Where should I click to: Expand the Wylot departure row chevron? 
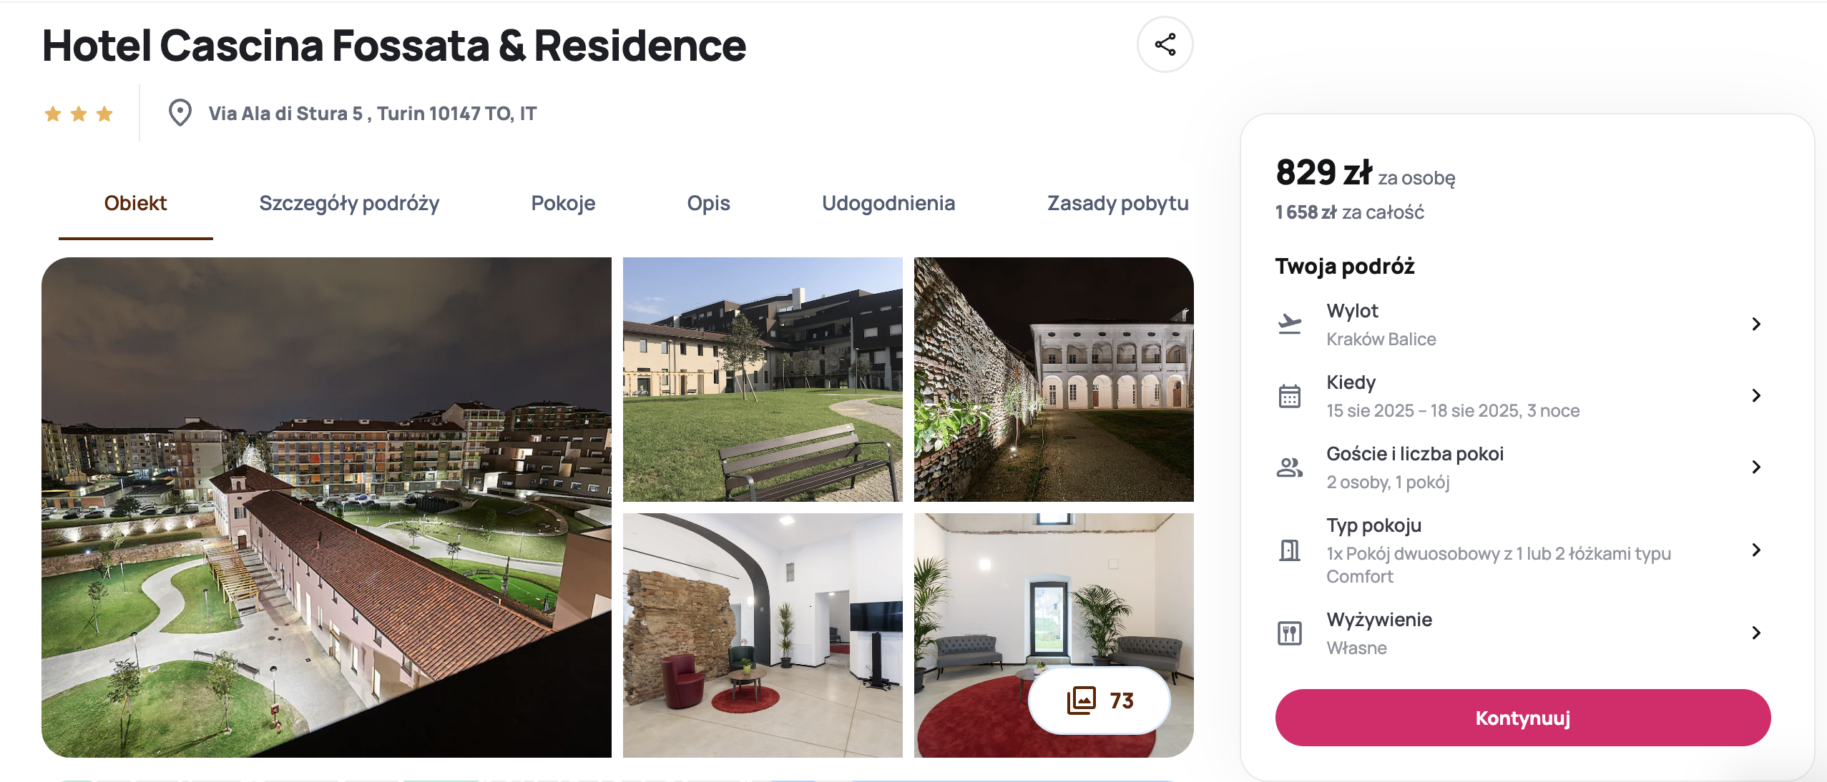pos(1756,324)
